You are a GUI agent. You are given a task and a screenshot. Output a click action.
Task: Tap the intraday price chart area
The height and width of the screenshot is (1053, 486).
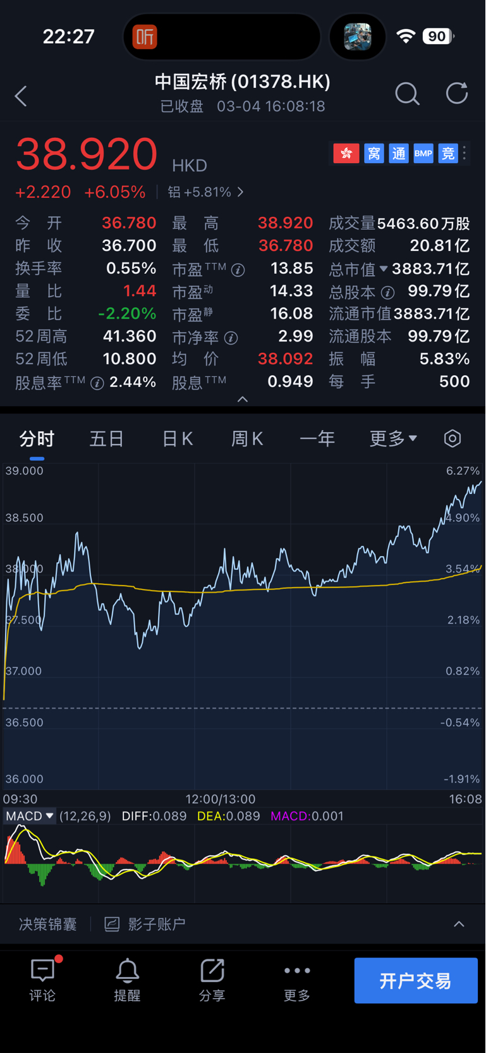coord(243,626)
